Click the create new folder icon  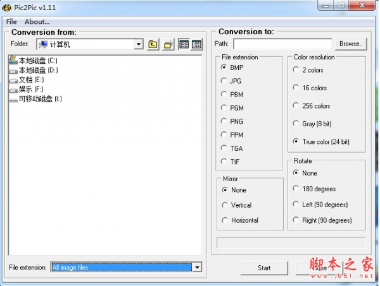pos(168,44)
